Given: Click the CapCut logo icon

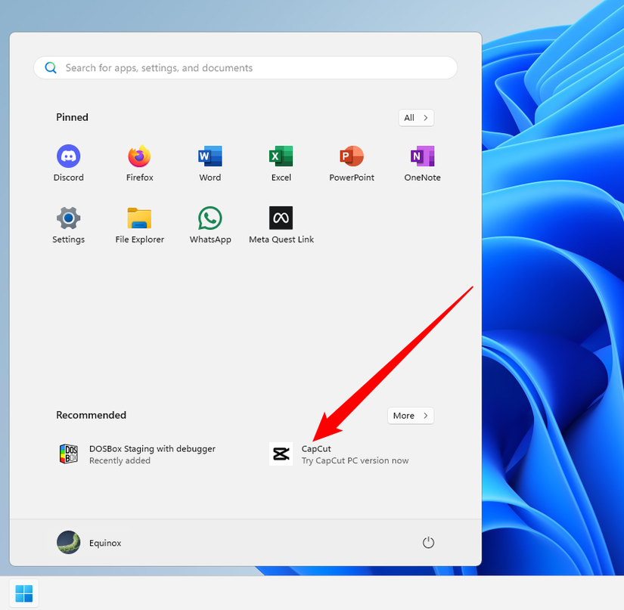Looking at the screenshot, I should coord(281,454).
